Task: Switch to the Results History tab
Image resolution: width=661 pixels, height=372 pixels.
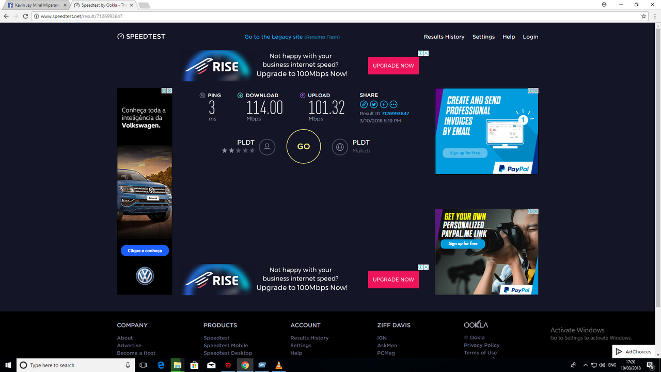Action: coord(444,37)
